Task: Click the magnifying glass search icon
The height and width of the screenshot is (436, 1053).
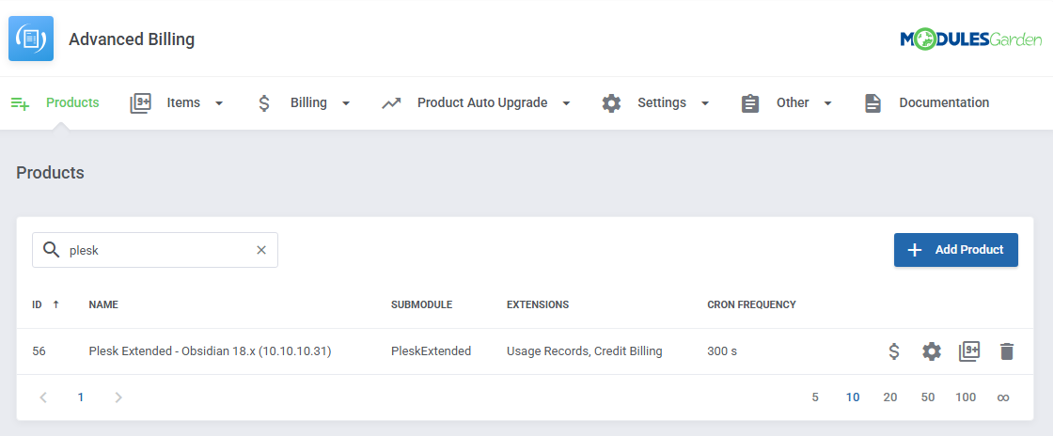Action: click(x=52, y=250)
